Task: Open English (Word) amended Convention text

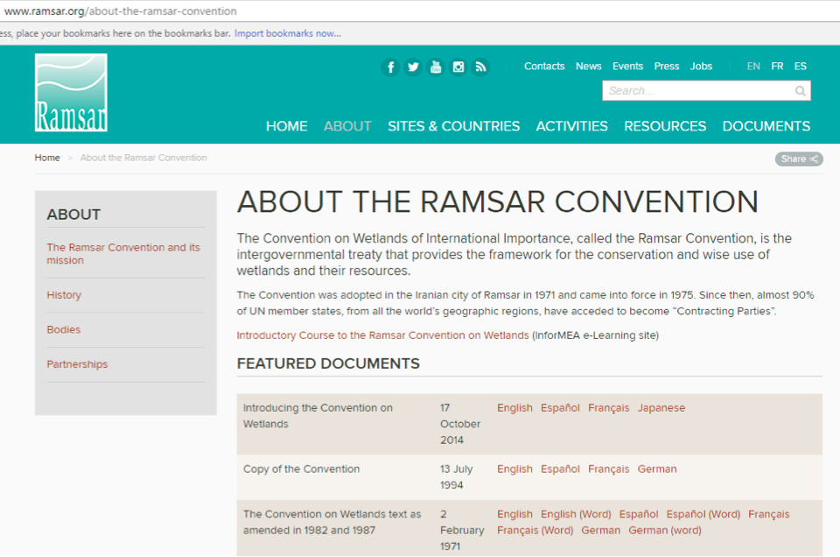Action: (x=576, y=514)
